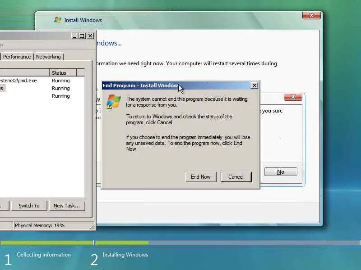Viewport: 361px width, 270px height.
Task: Close the End Program dialog
Action: (x=254, y=85)
